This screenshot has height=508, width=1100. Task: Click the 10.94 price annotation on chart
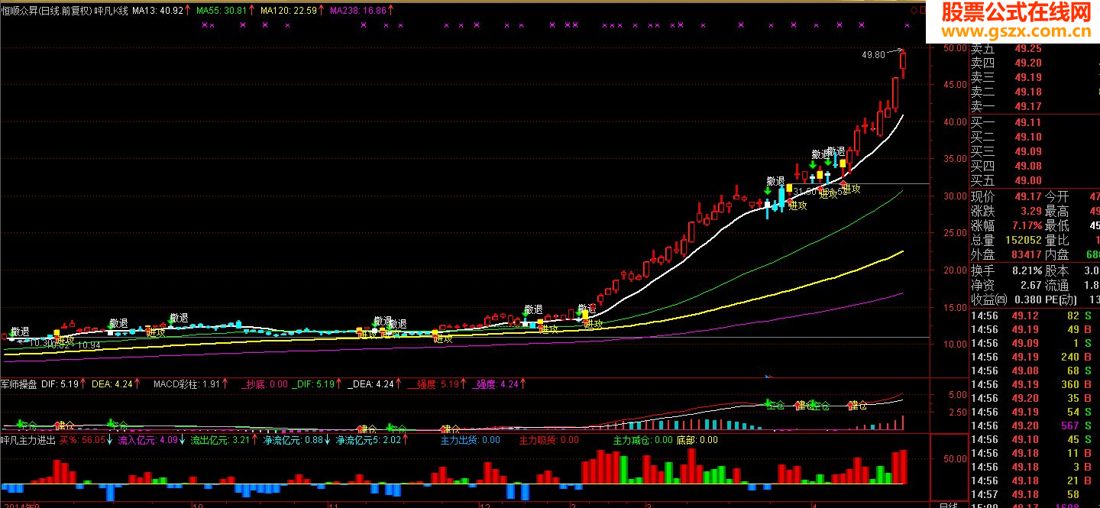click(x=90, y=345)
